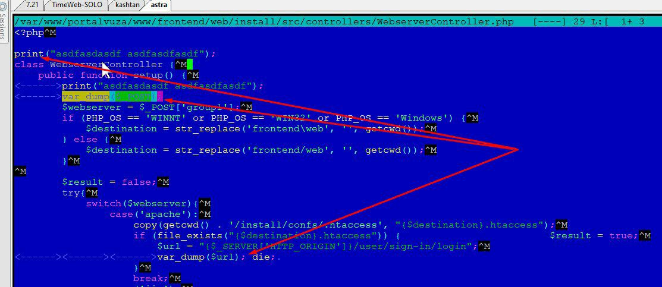Image resolution: width=662 pixels, height=287 pixels.
Task: Click the 'break;' statement
Action: click(151, 279)
